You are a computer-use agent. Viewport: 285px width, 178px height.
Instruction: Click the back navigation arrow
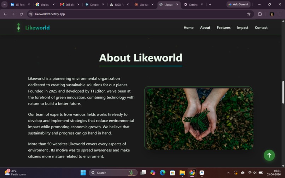coord(5,14)
